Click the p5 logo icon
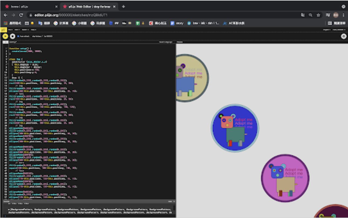Screen dimensions: 348x218 click(3, 30)
